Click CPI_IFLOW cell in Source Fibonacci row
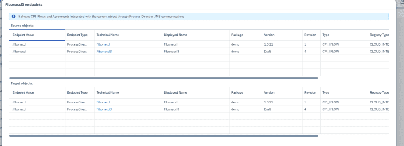Viewport: 404px width, 146px height. [344, 44]
